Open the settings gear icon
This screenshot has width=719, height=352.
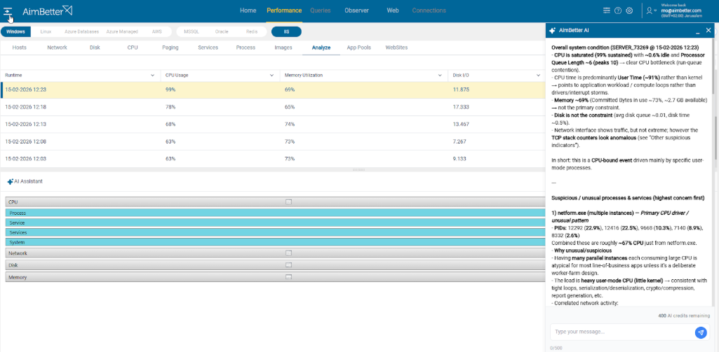point(629,10)
